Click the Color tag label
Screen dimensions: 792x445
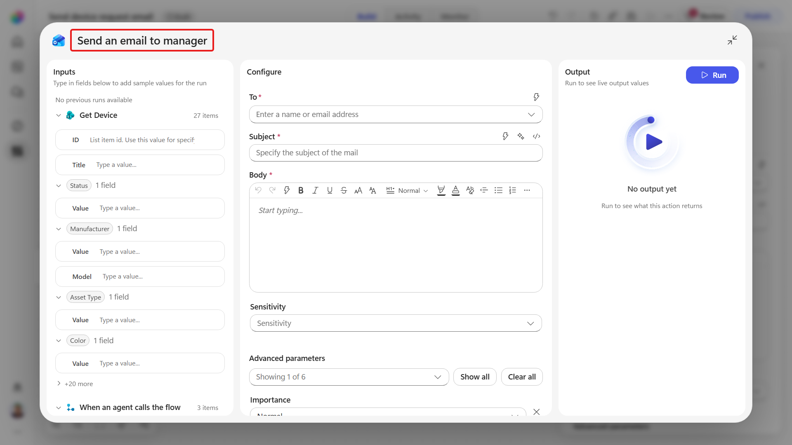tap(78, 341)
